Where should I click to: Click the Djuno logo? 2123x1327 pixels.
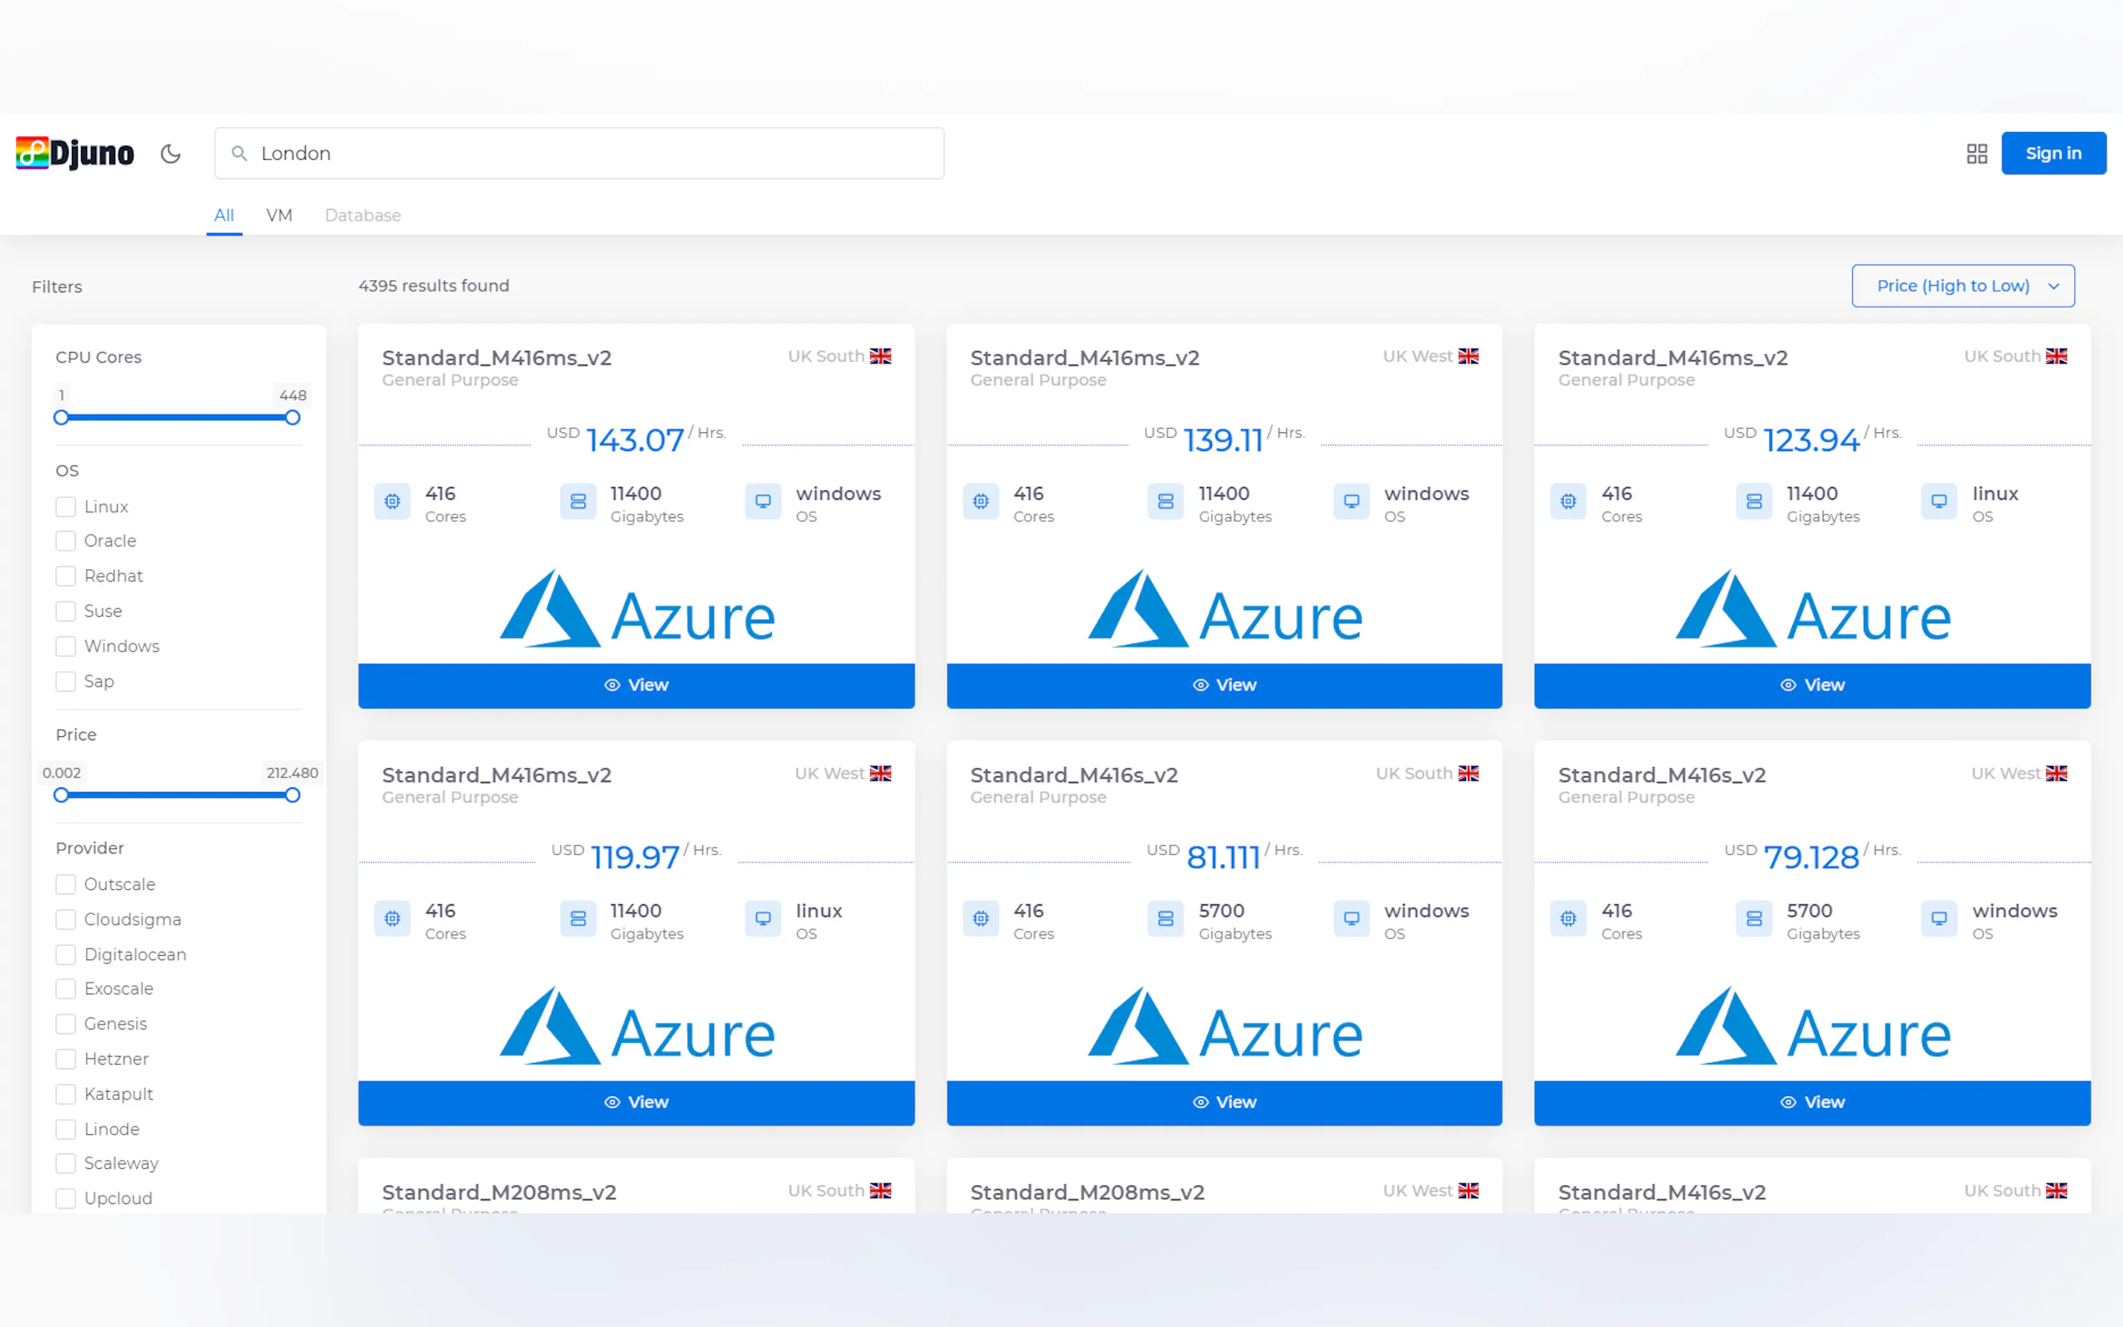(74, 153)
